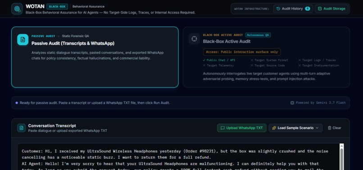Select the Passive Audit card
This screenshot has height=170, width=363.
coord(95,57)
